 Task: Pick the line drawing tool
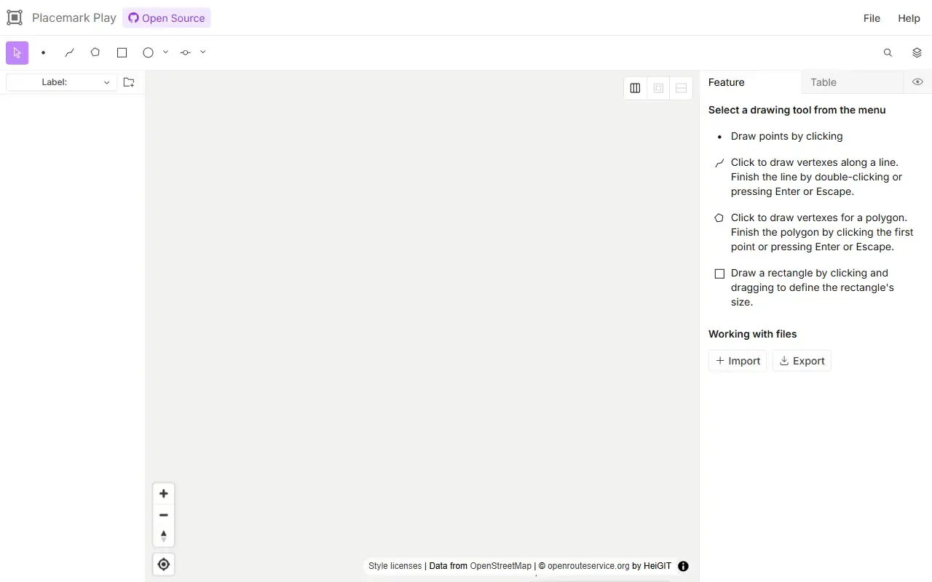pos(69,53)
